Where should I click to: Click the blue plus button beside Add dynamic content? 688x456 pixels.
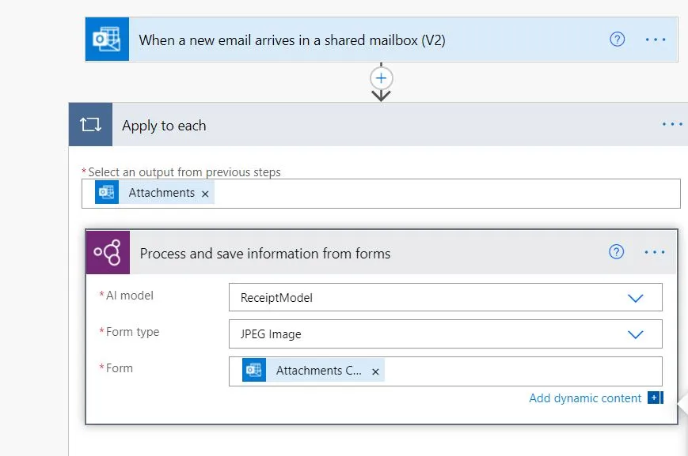(x=654, y=398)
